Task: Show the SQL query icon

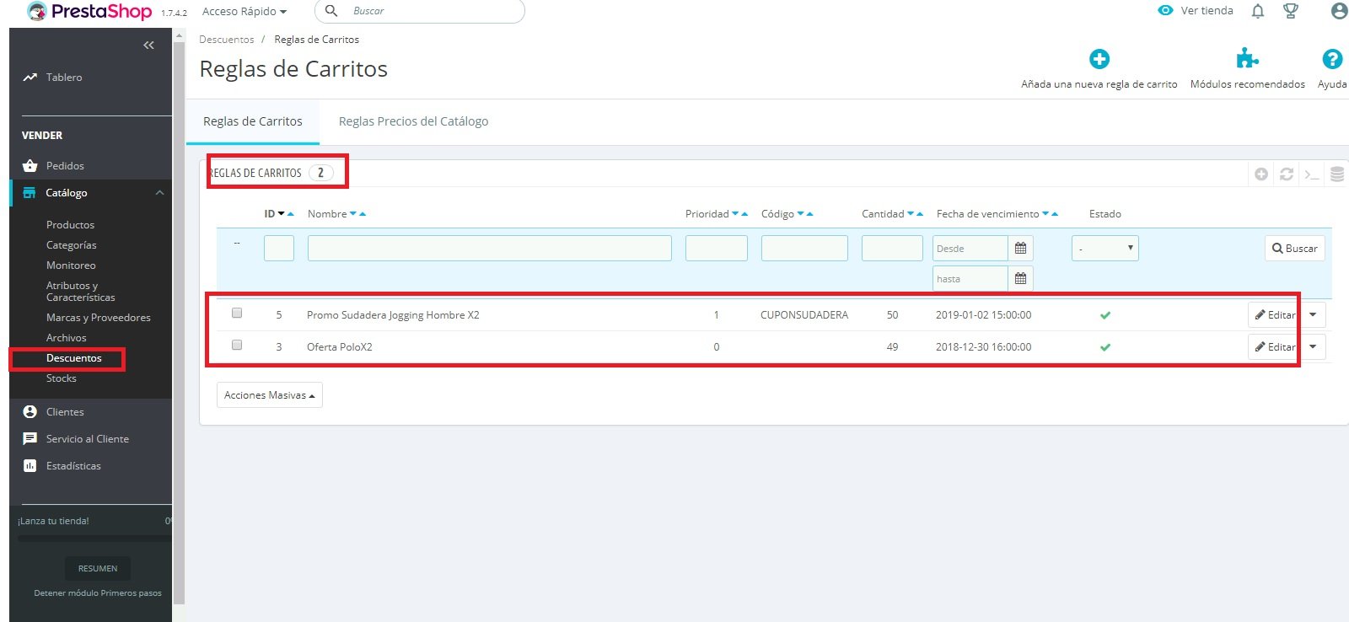Action: [x=1312, y=174]
